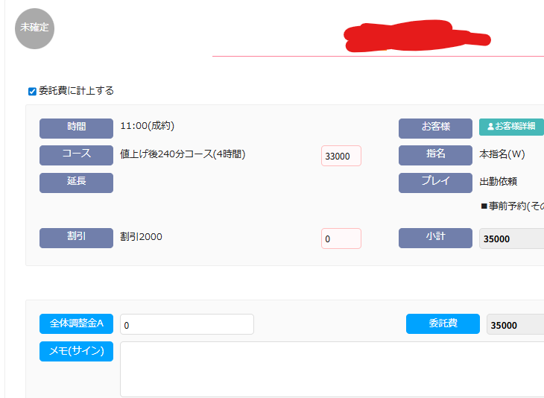Open お客様詳細 customer details
The height and width of the screenshot is (398, 544).
[x=511, y=127]
